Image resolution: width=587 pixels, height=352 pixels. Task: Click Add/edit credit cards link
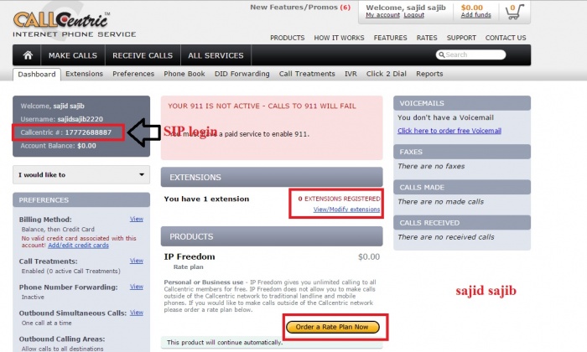(78, 246)
